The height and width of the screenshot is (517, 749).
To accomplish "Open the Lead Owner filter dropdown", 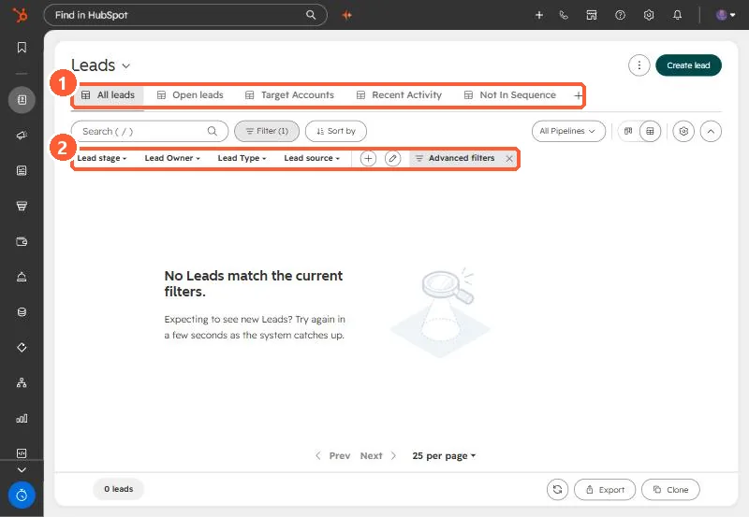I will click(172, 158).
